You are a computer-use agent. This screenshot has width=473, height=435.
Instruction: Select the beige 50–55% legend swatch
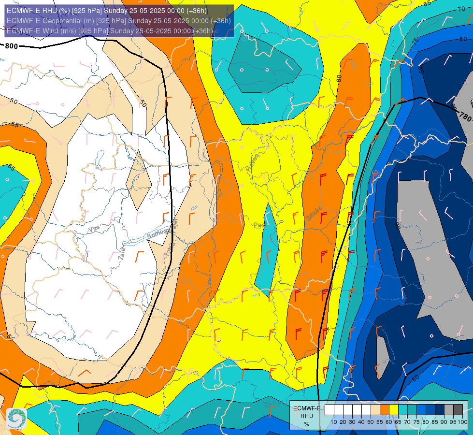[x=375, y=410]
